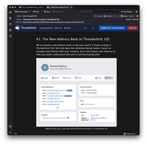The width and height of the screenshot is (147, 145).
Task: Forward this message
Action: 98,16
